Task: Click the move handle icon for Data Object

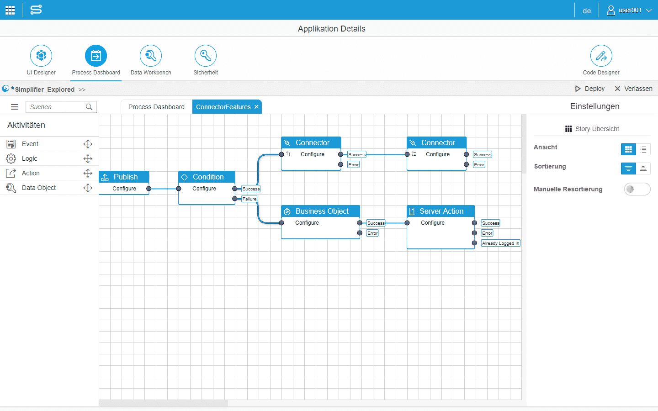Action: point(88,188)
